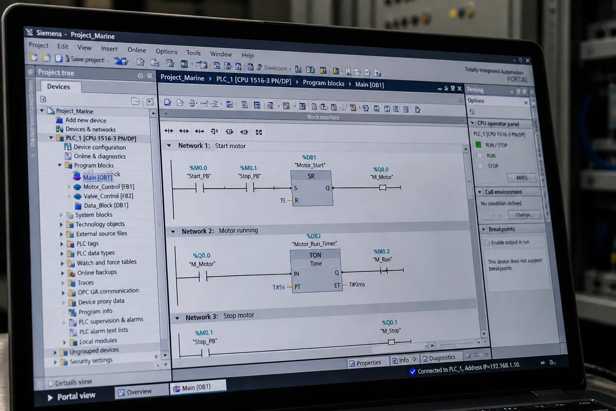Click the Data_Block [DB1] icon
The image size is (616, 411).
point(77,205)
